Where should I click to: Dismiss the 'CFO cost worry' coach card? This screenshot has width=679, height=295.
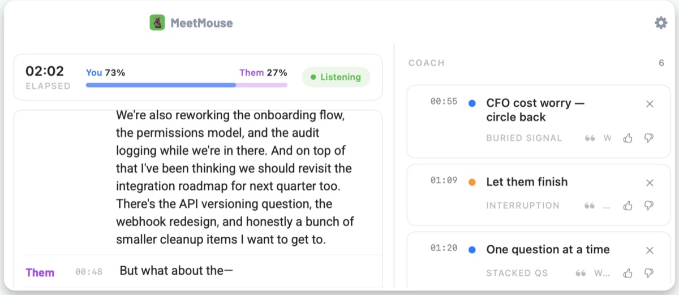click(650, 103)
